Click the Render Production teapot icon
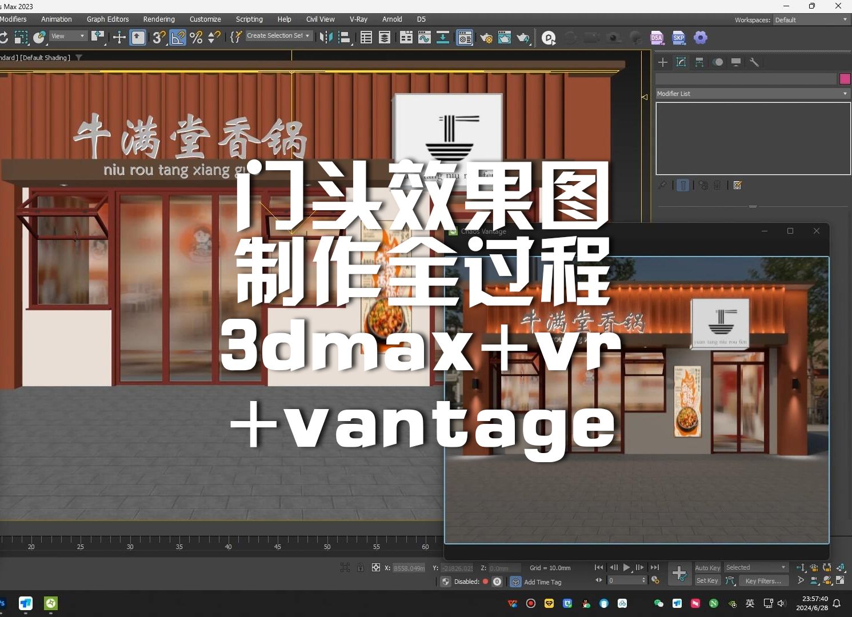The image size is (852, 617). tap(523, 38)
